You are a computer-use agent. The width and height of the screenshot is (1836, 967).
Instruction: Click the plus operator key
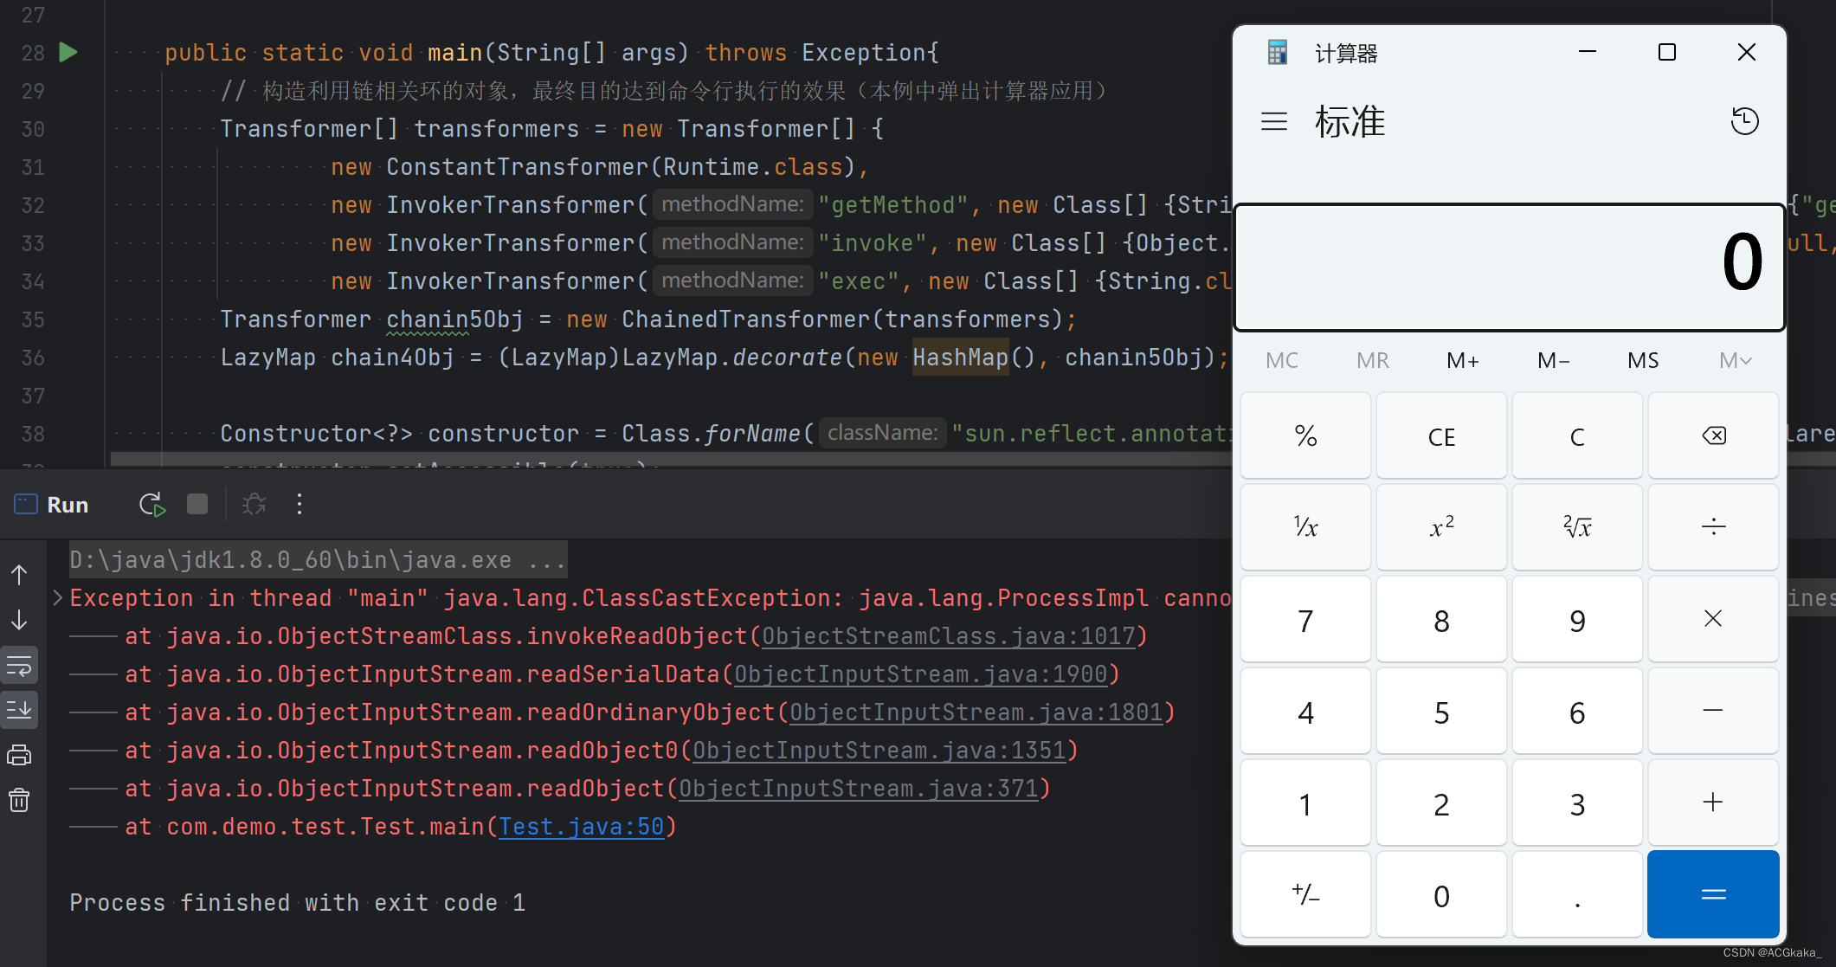[x=1713, y=803]
